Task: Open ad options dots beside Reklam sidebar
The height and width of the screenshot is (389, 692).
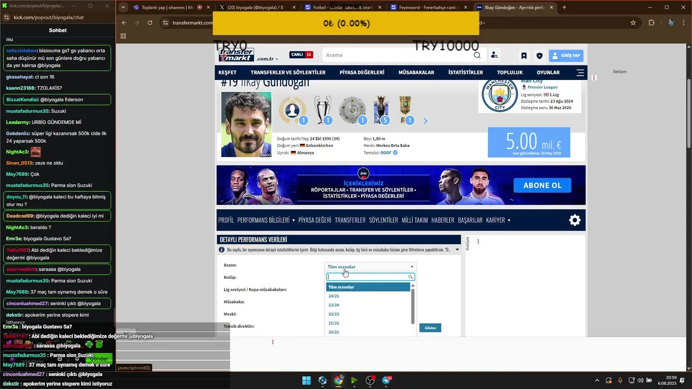Action: (478, 242)
